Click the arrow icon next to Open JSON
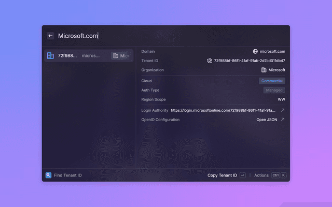Viewport: 332px width, 207px height. point(282,120)
